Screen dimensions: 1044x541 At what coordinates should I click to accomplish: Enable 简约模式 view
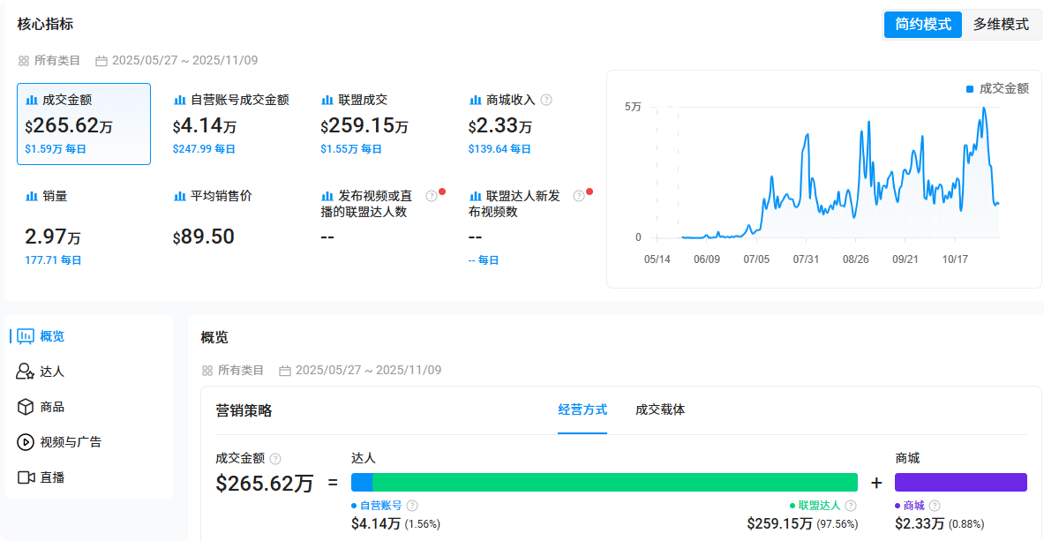point(922,25)
